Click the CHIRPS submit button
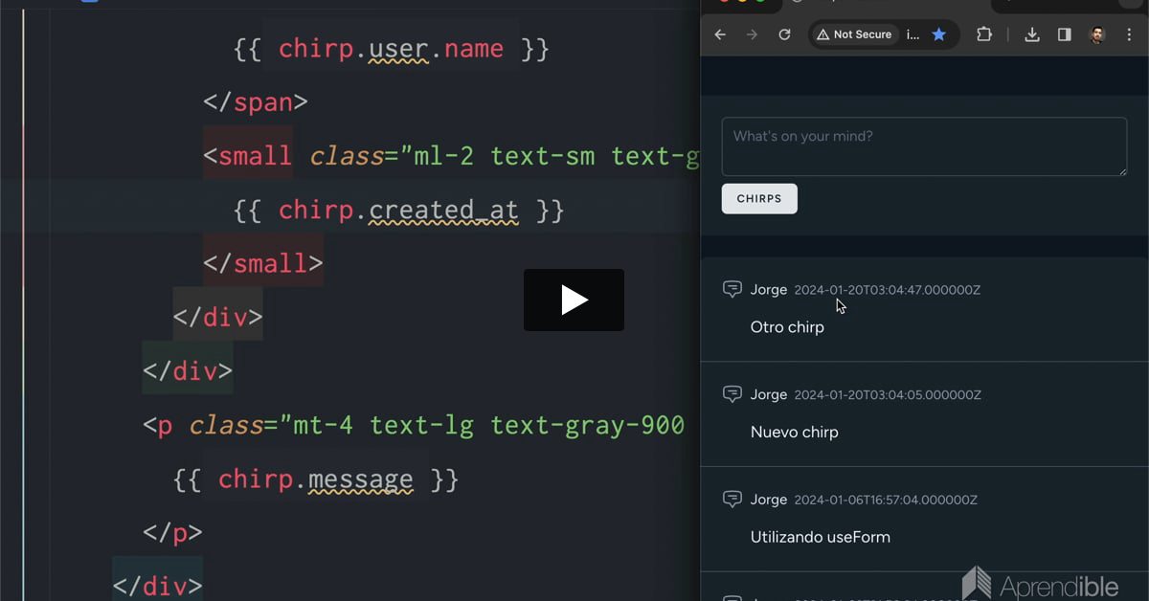Image resolution: width=1149 pixels, height=601 pixels. (x=759, y=199)
